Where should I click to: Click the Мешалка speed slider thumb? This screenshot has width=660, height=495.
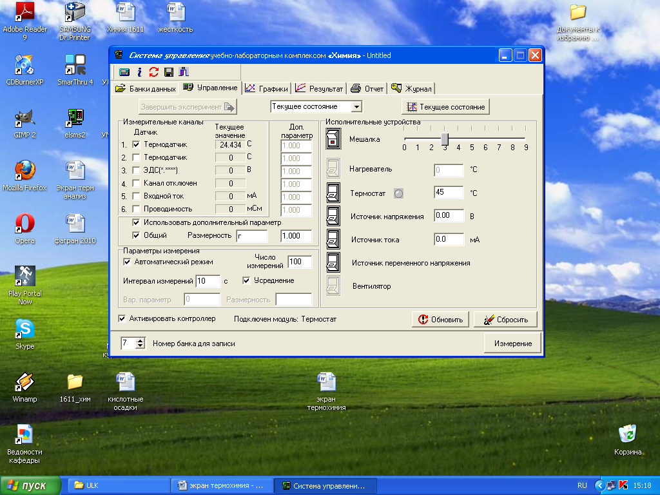click(445, 139)
